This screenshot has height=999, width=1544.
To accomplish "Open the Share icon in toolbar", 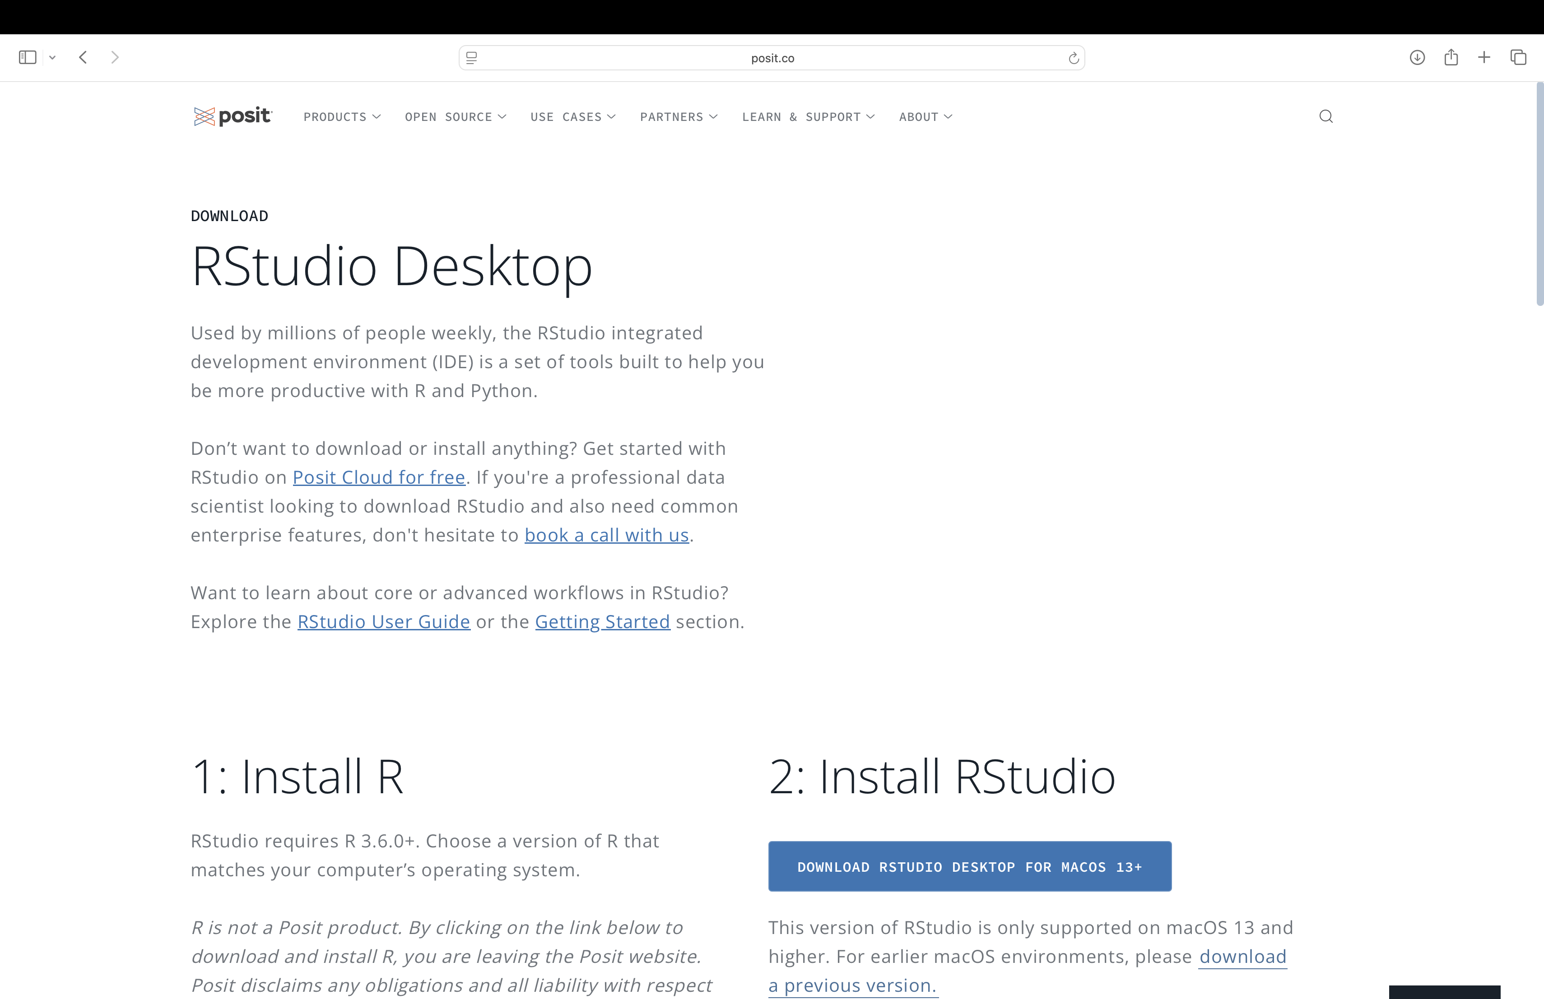I will coord(1451,57).
